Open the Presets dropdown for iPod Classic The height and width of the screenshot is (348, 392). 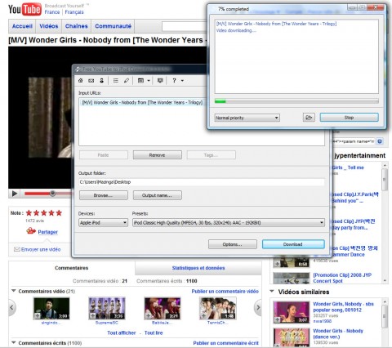[x=229, y=223]
